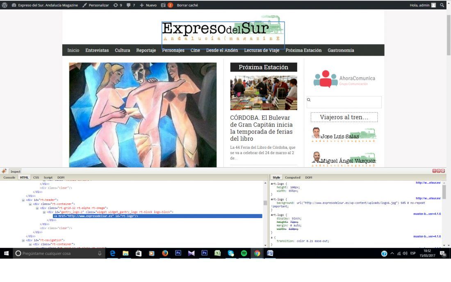Screen dimensions: 451x282
Task: Select the HTML tab in Firebug
Action: (x=24, y=177)
